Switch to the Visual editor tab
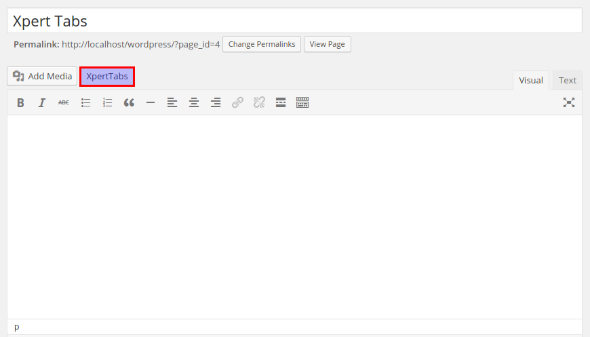 point(531,80)
